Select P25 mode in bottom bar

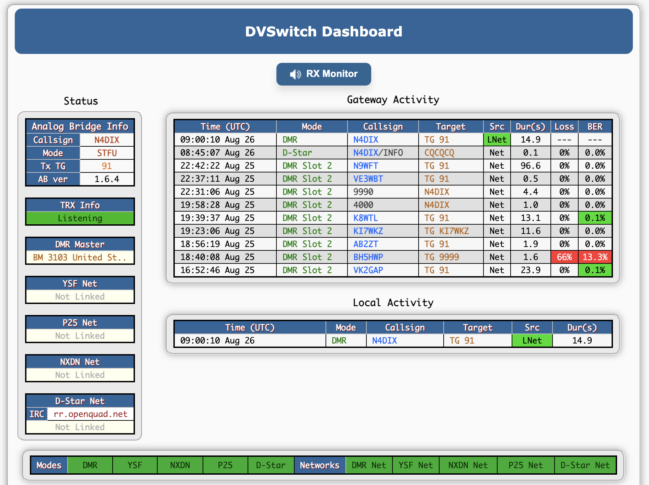pos(225,465)
